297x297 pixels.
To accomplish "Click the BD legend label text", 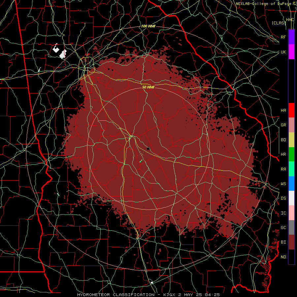I will [x=283, y=140].
